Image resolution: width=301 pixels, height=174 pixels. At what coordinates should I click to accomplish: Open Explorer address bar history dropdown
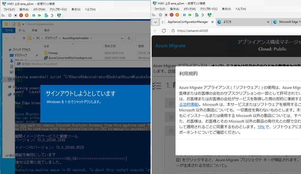click(122, 38)
